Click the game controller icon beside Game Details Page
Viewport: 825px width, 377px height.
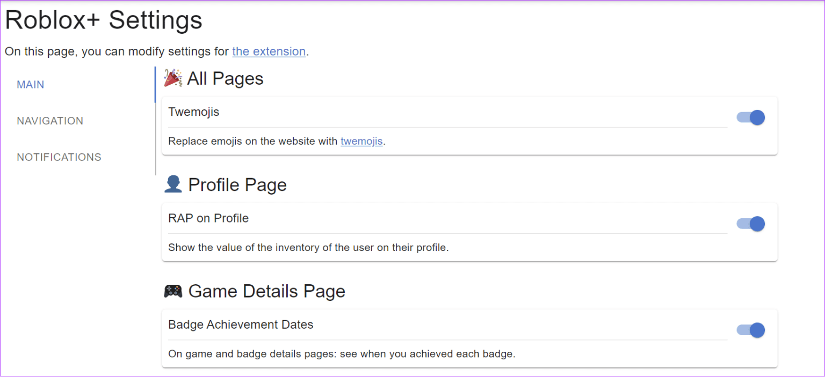[173, 290]
